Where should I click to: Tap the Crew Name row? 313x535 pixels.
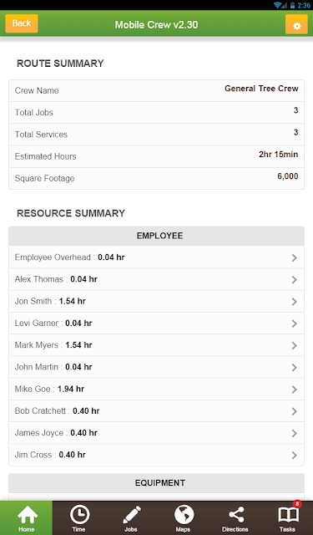click(156, 91)
